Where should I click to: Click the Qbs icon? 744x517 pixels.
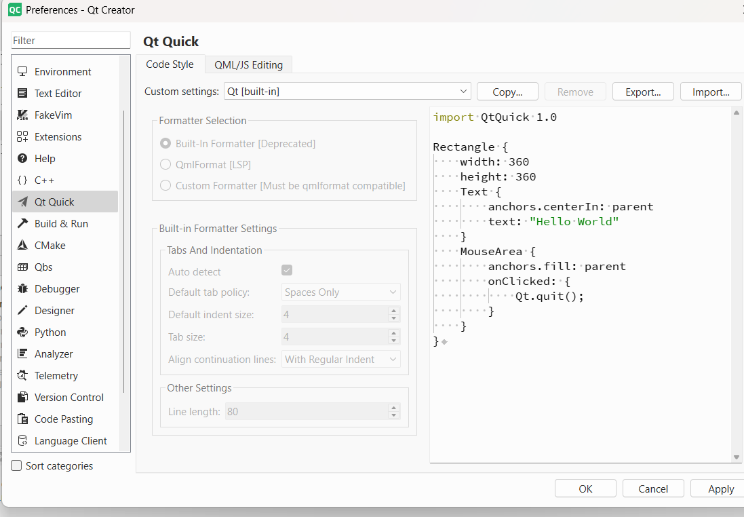tap(22, 267)
